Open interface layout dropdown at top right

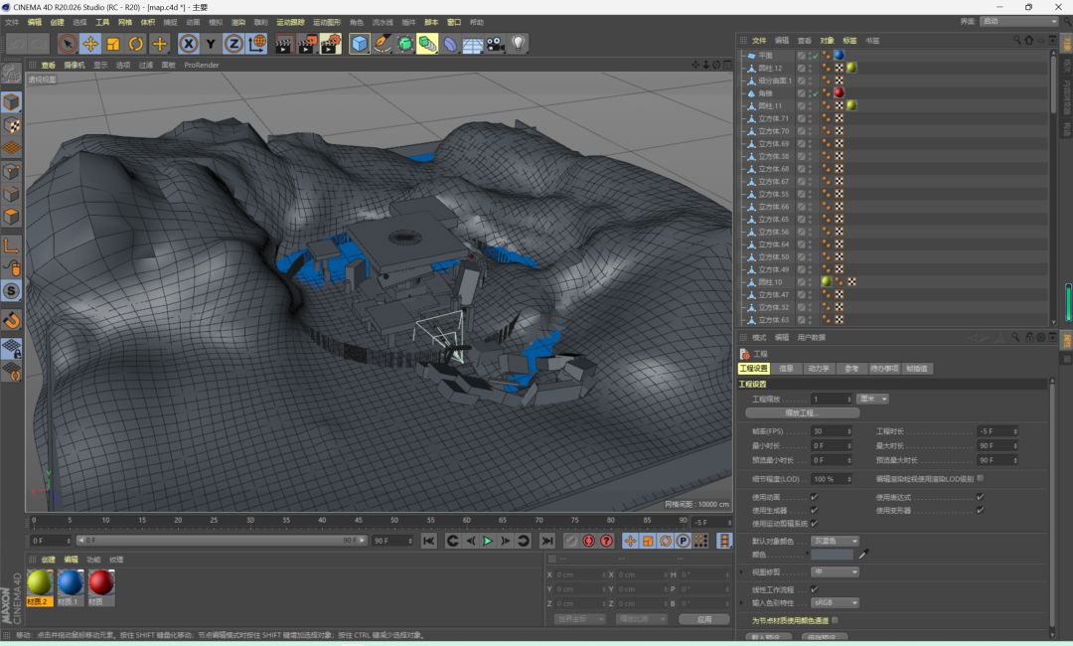(1019, 21)
